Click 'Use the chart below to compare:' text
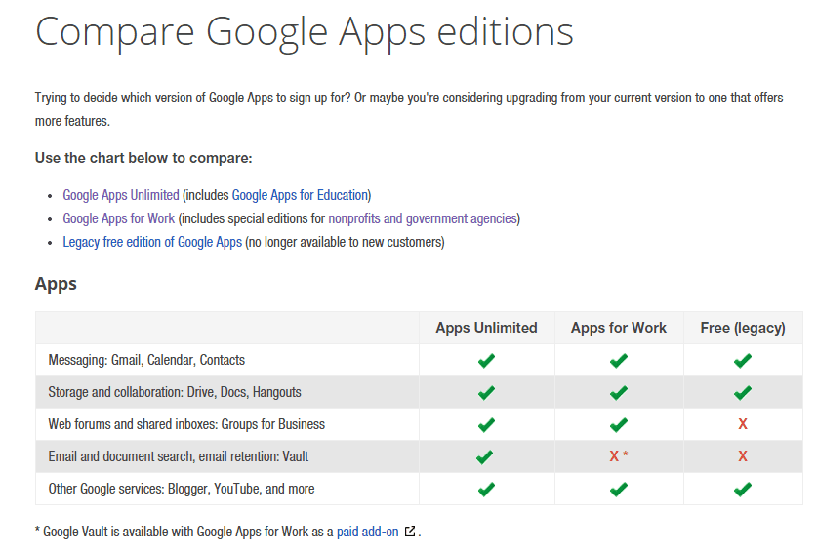 143,158
